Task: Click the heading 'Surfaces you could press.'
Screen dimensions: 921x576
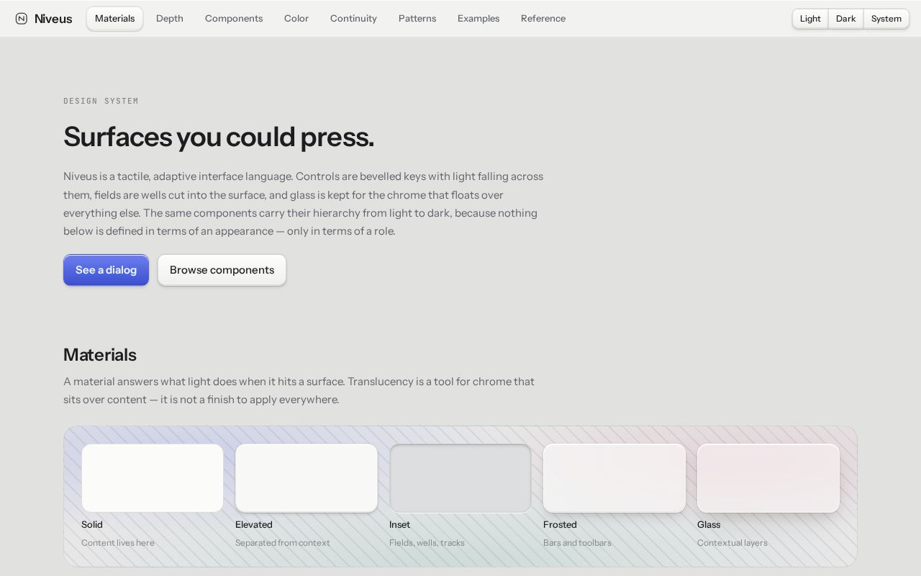Action: click(x=219, y=137)
